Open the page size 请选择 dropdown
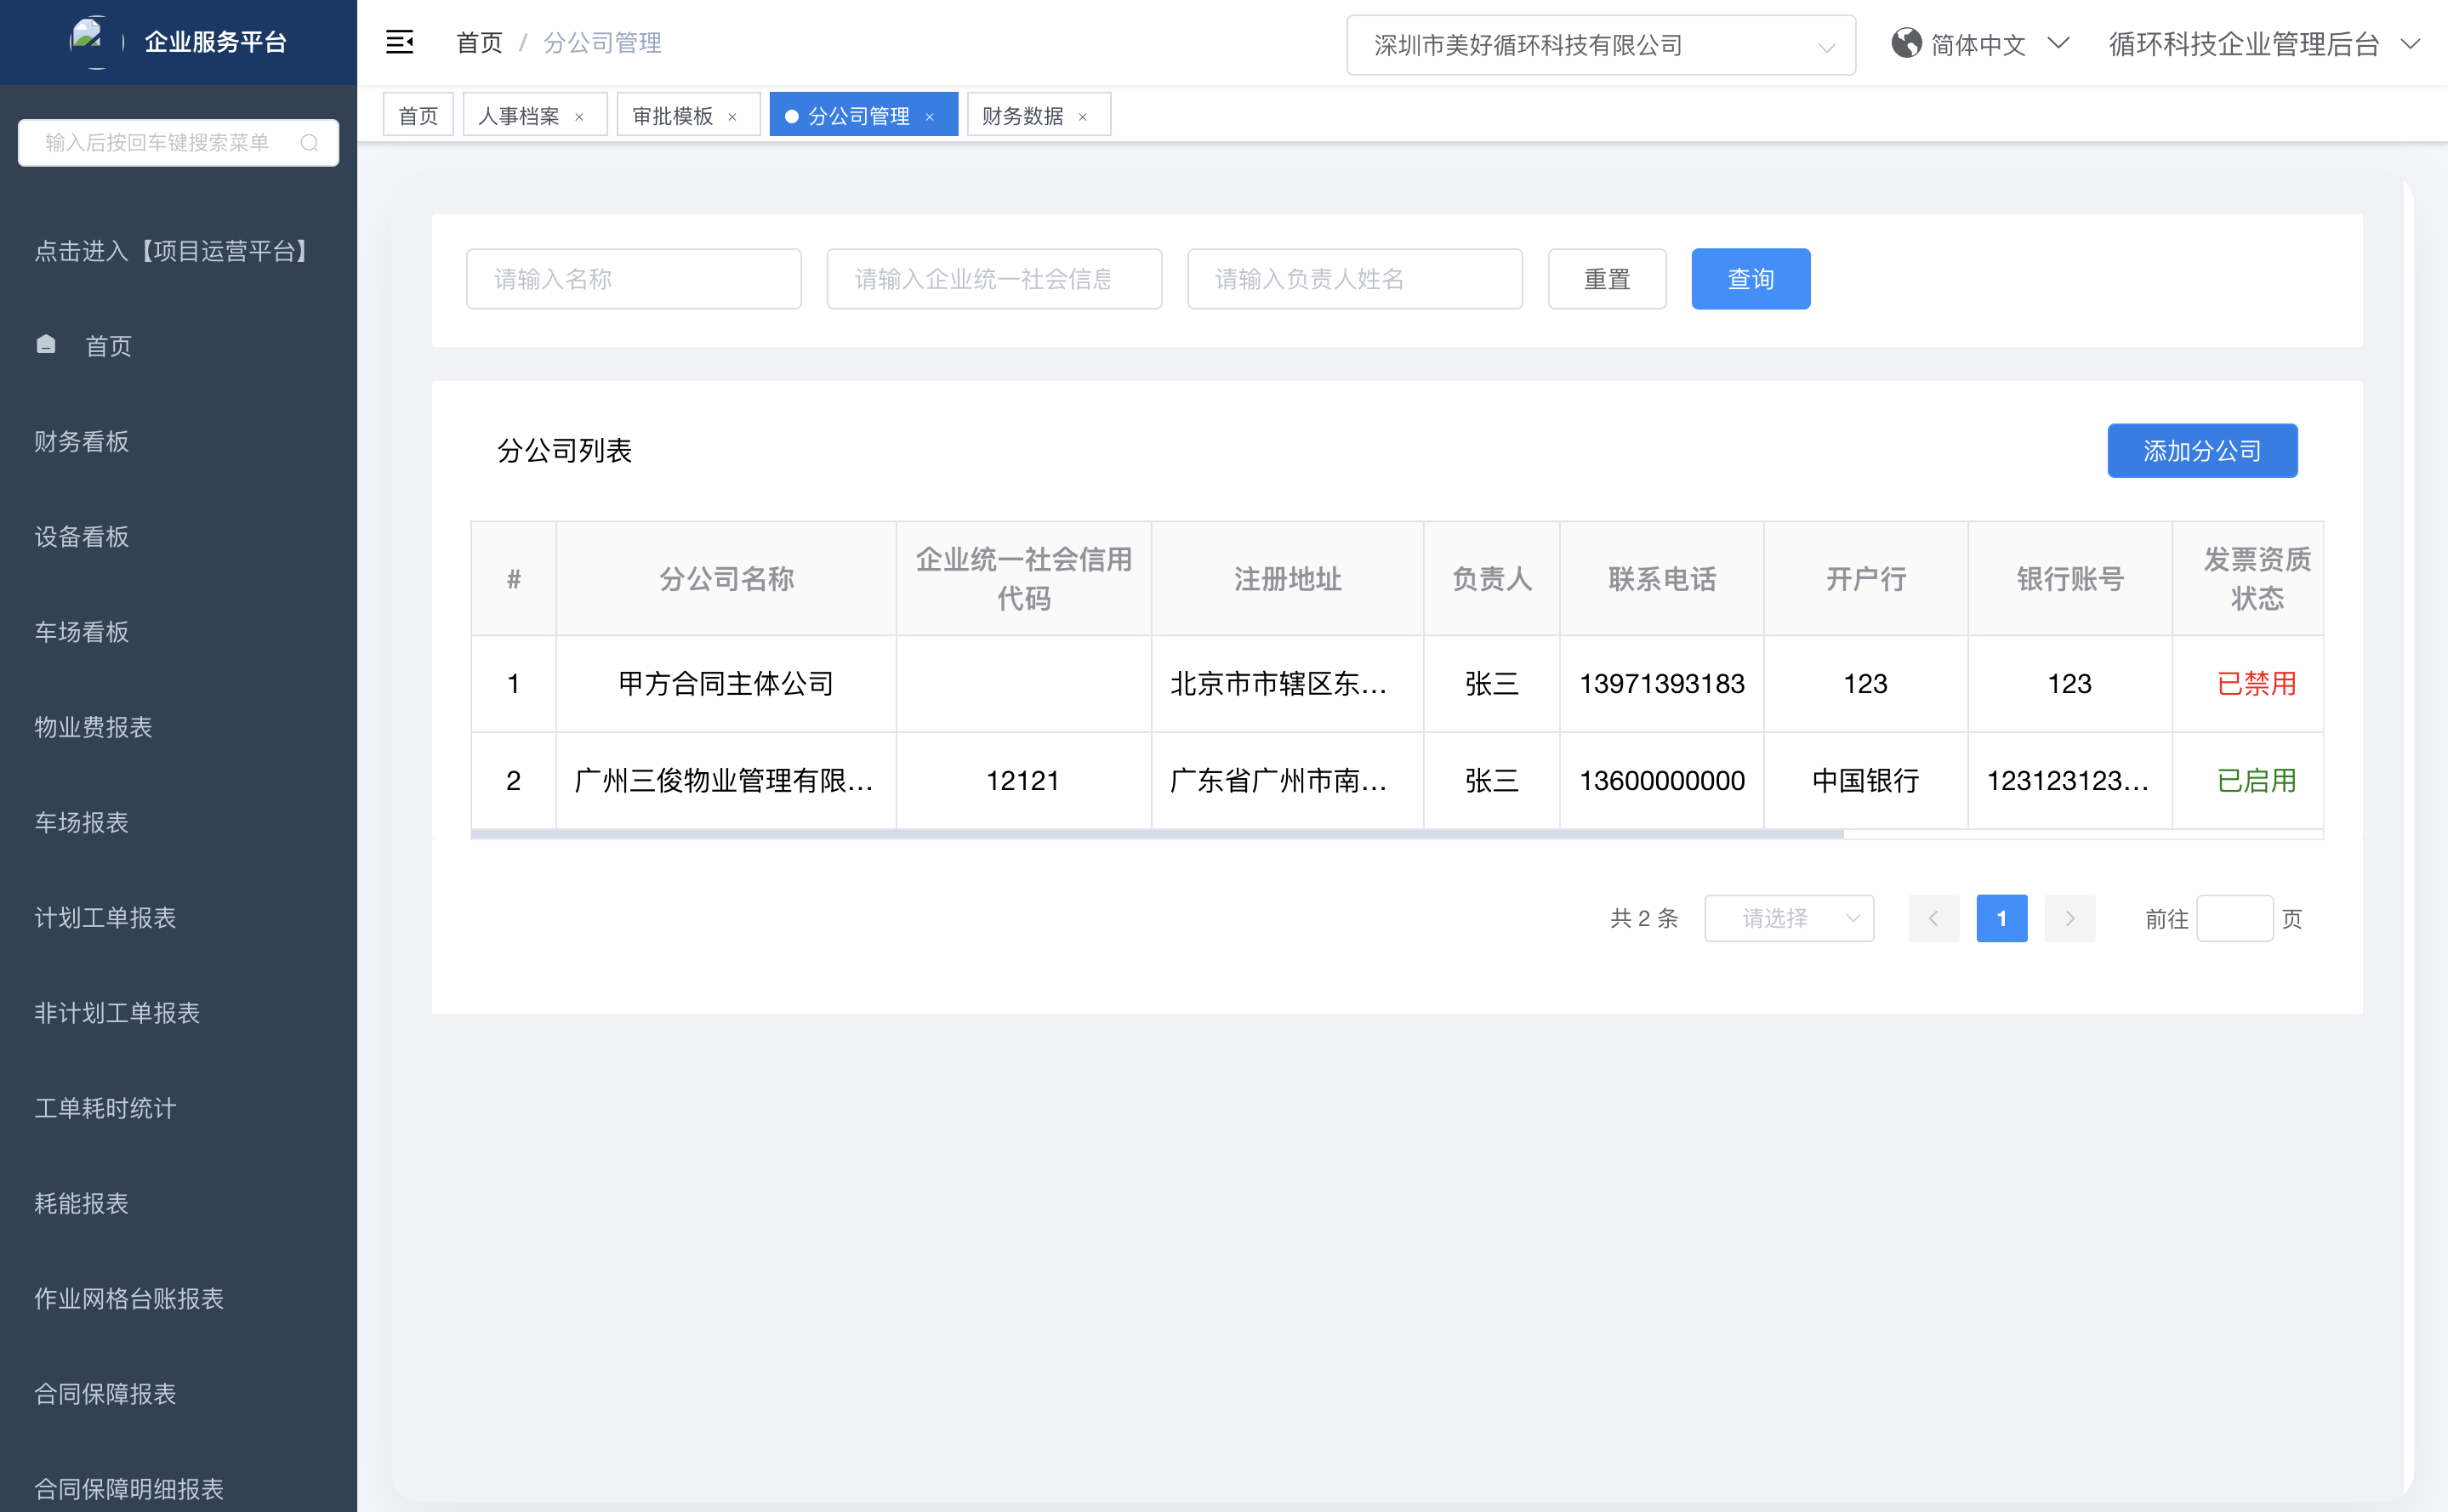This screenshot has height=1512, width=2448. [1788, 918]
